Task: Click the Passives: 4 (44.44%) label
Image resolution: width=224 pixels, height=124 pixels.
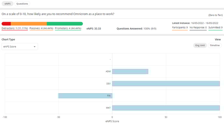Action: coord(41,28)
